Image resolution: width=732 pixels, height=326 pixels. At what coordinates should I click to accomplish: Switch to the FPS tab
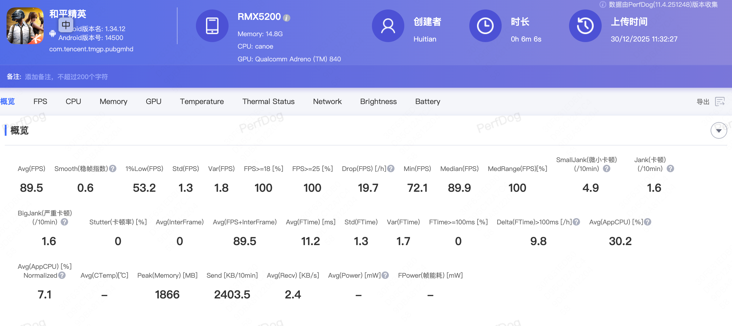click(40, 102)
